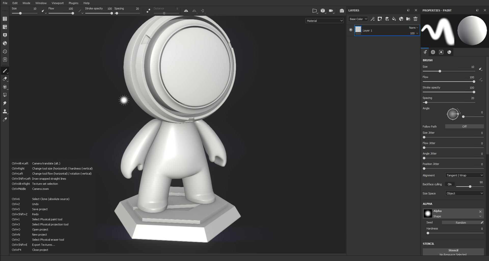Open the Viewport menu
This screenshot has height=261, width=489.
click(58, 3)
